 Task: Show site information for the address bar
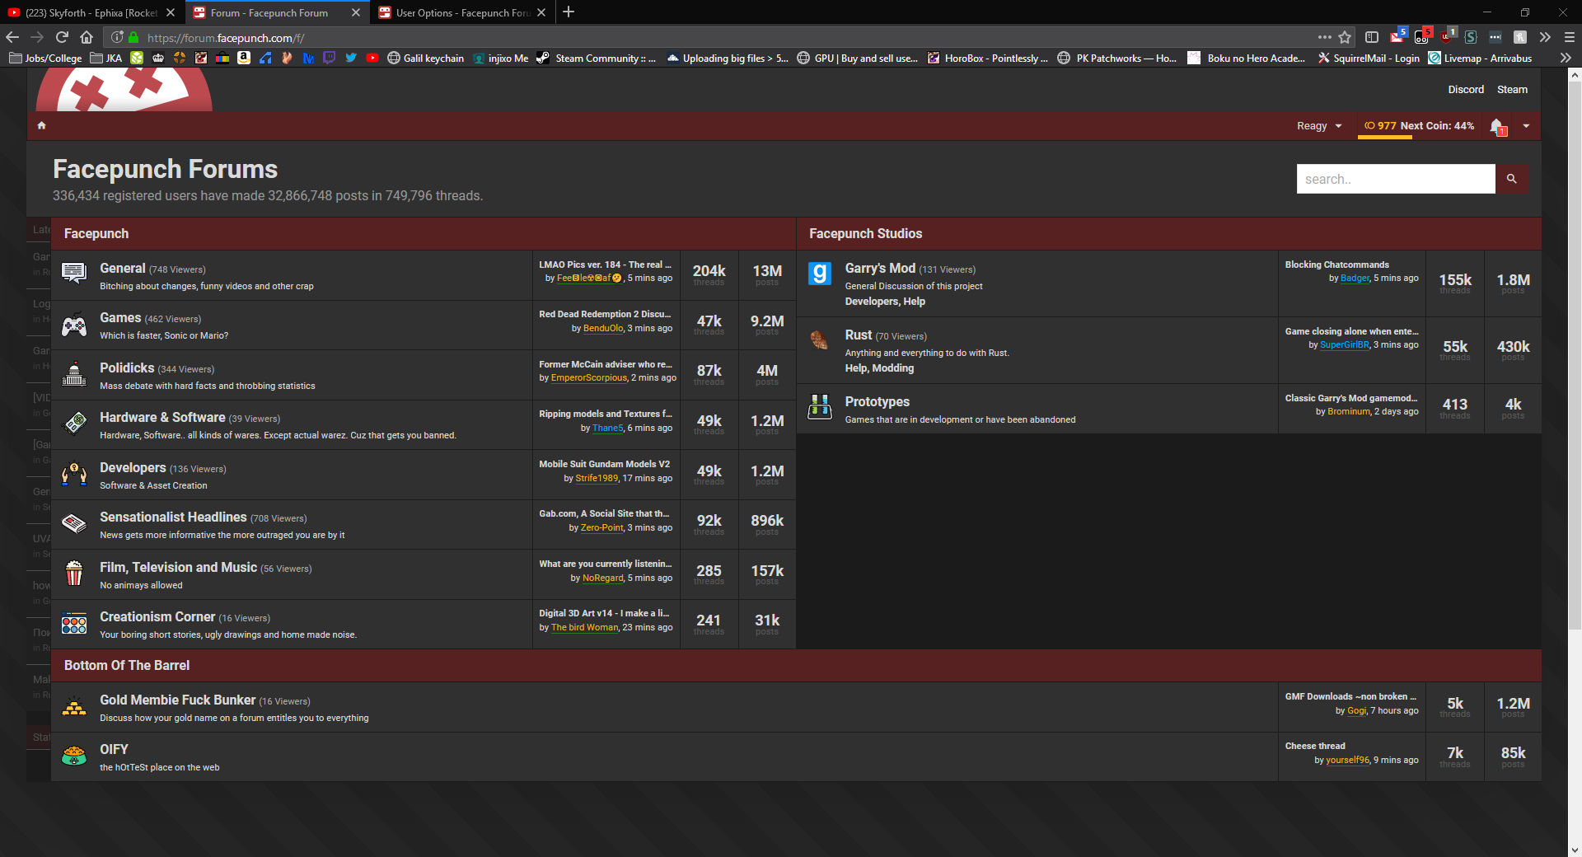[x=117, y=37]
